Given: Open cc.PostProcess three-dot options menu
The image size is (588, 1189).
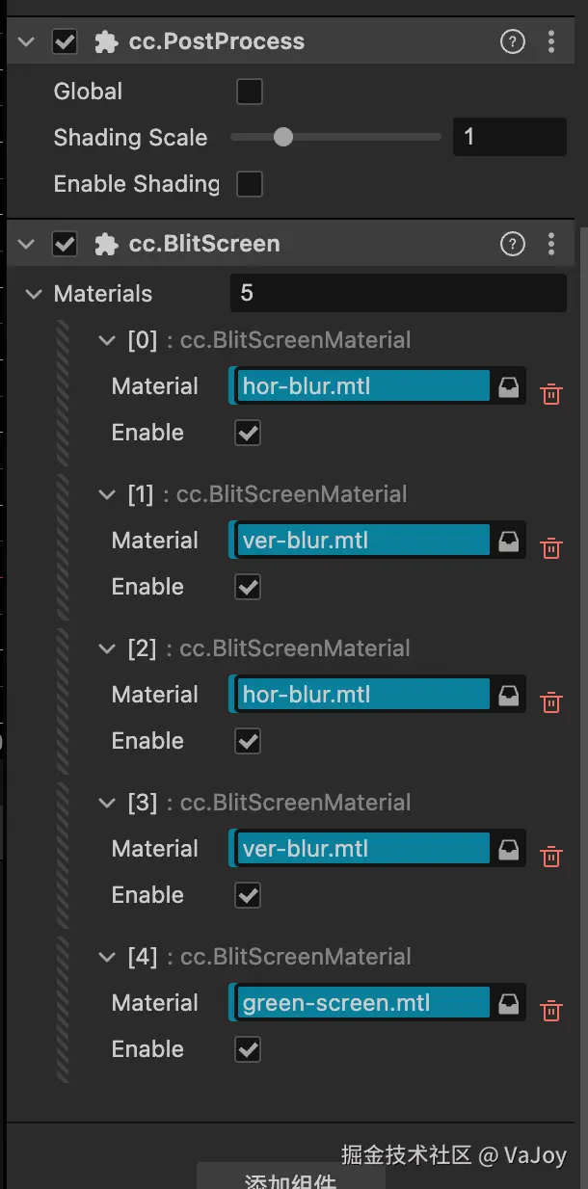Looking at the screenshot, I should (x=551, y=41).
